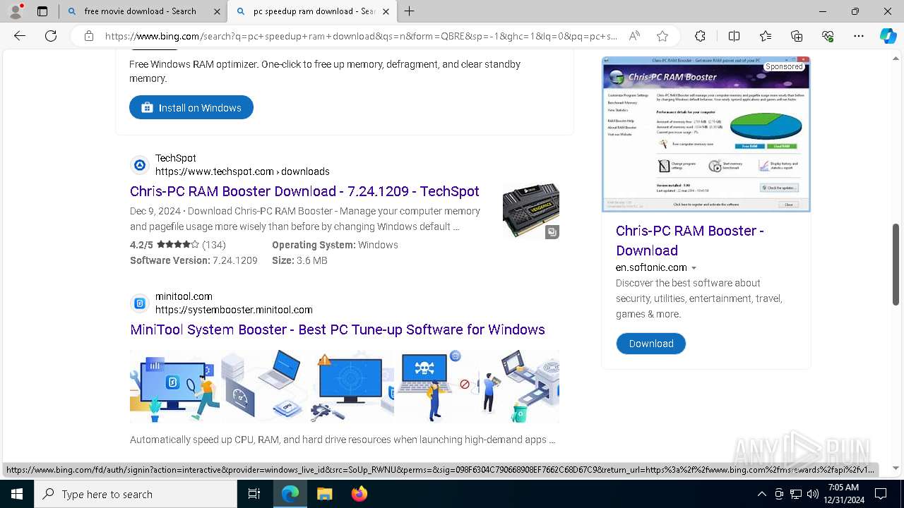Open Task View on the taskbar

click(254, 494)
